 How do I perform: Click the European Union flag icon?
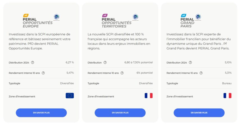point(70,96)
